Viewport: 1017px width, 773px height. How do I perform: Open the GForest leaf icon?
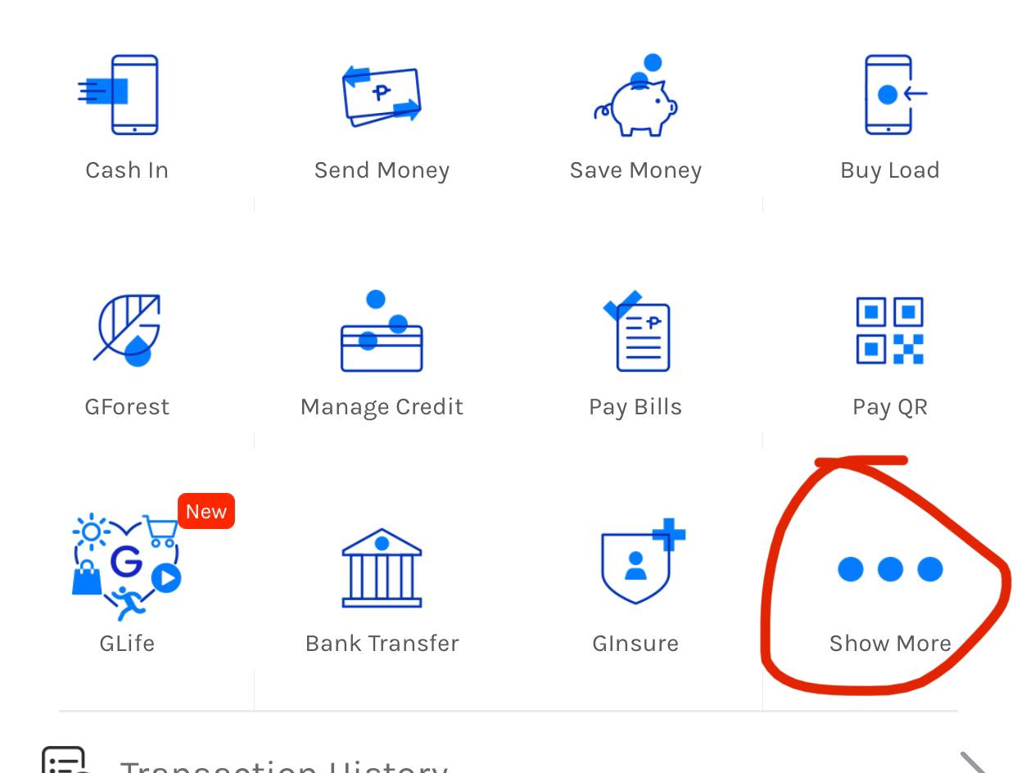[x=127, y=330]
